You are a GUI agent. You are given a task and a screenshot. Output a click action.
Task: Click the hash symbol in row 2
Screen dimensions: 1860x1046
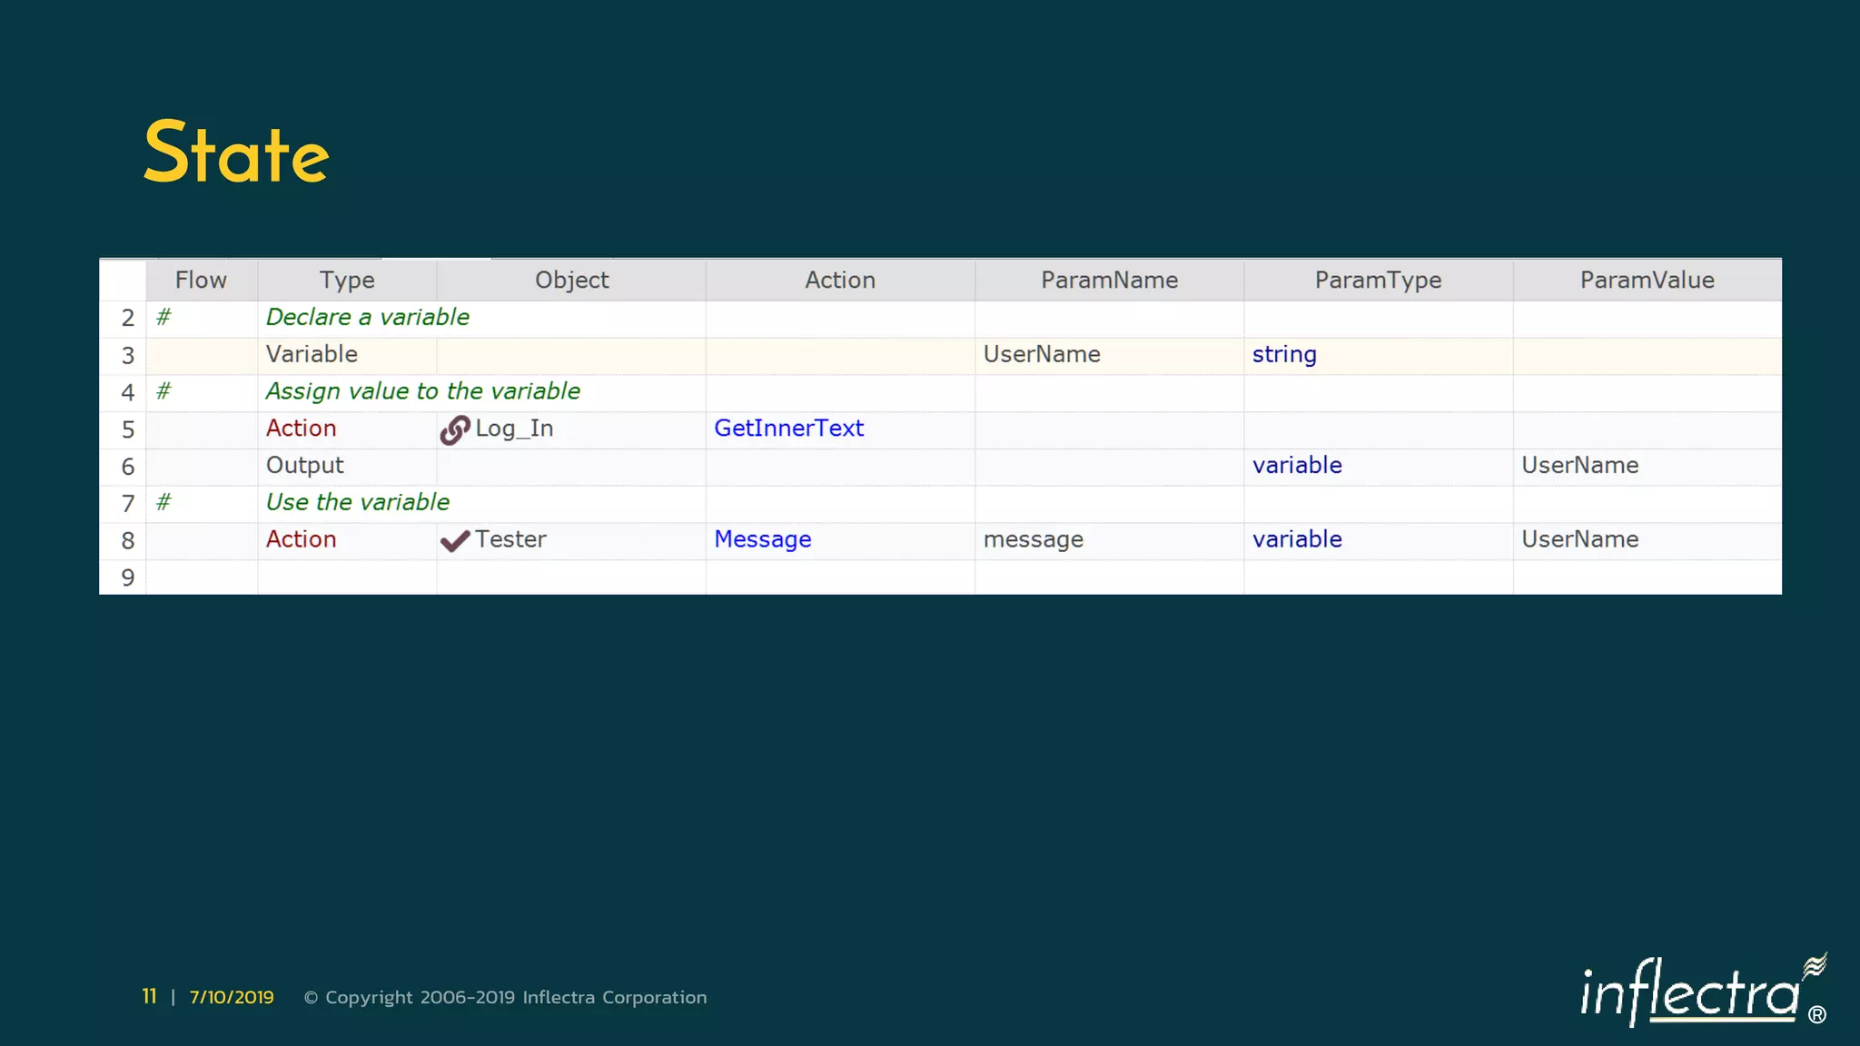[x=163, y=317]
